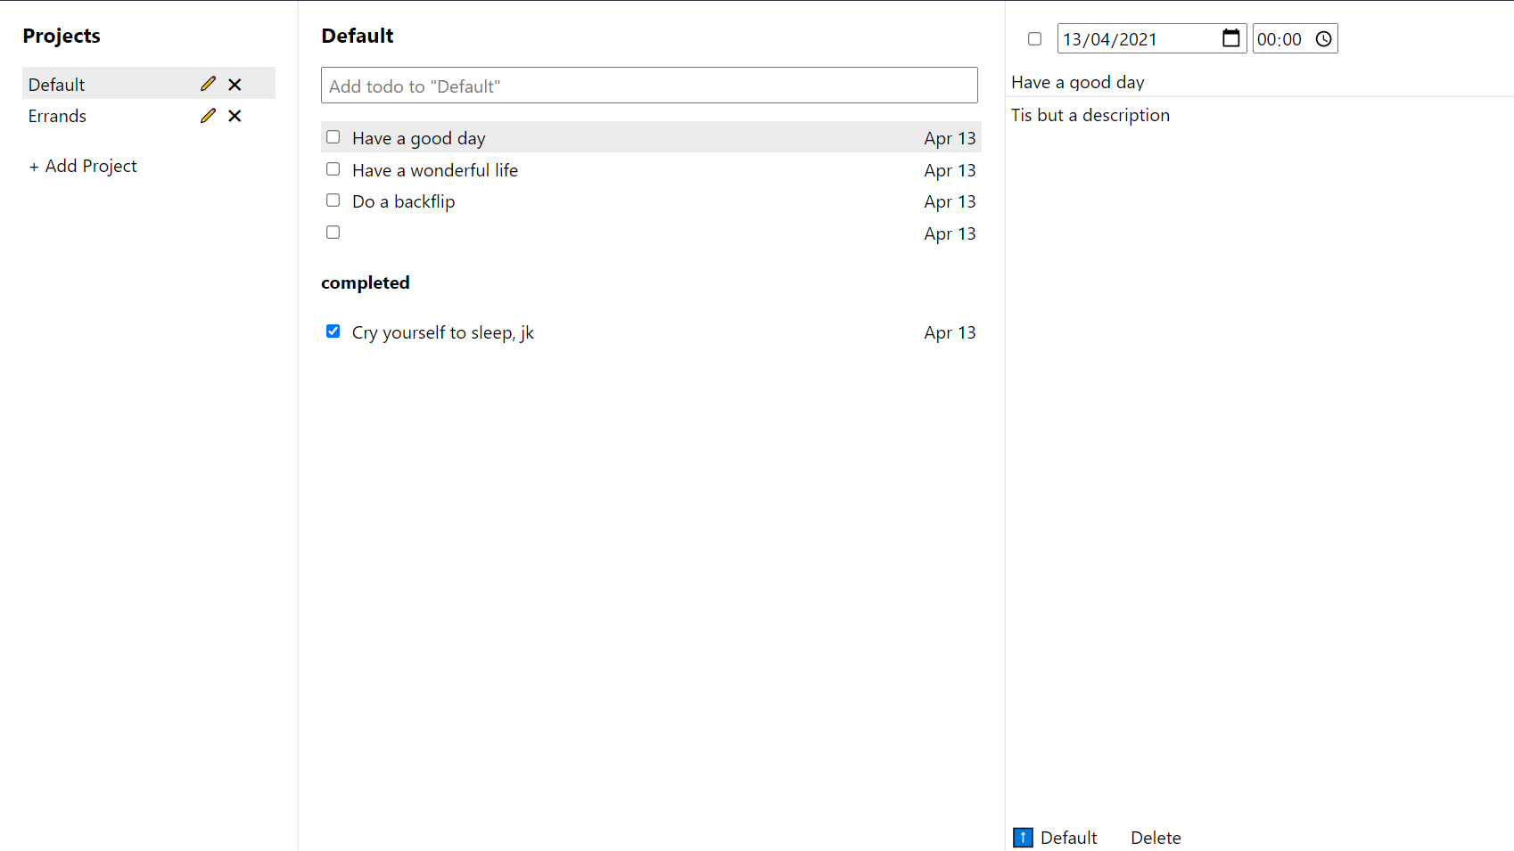This screenshot has width=1514, height=851.
Task: Edit the description 'Tis but a description'
Action: pyautogui.click(x=1090, y=115)
